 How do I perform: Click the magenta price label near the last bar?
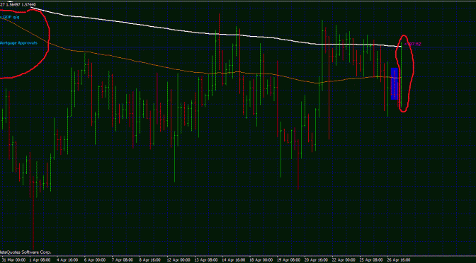pyautogui.click(x=413, y=44)
